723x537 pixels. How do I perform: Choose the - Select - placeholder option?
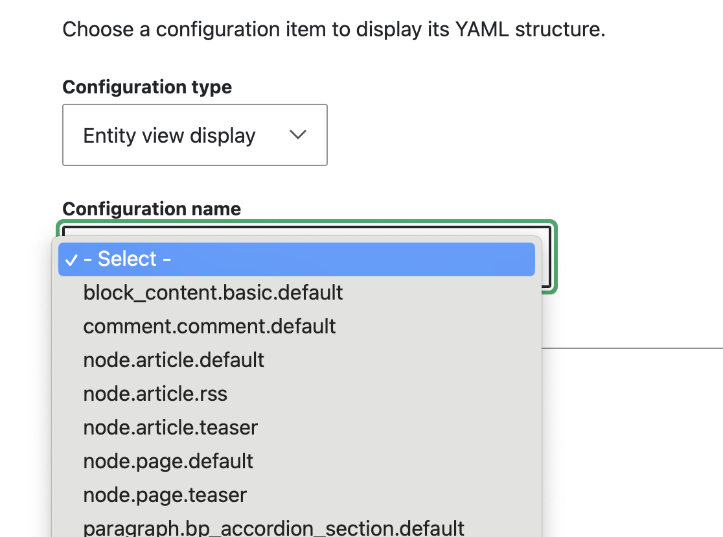(127, 259)
